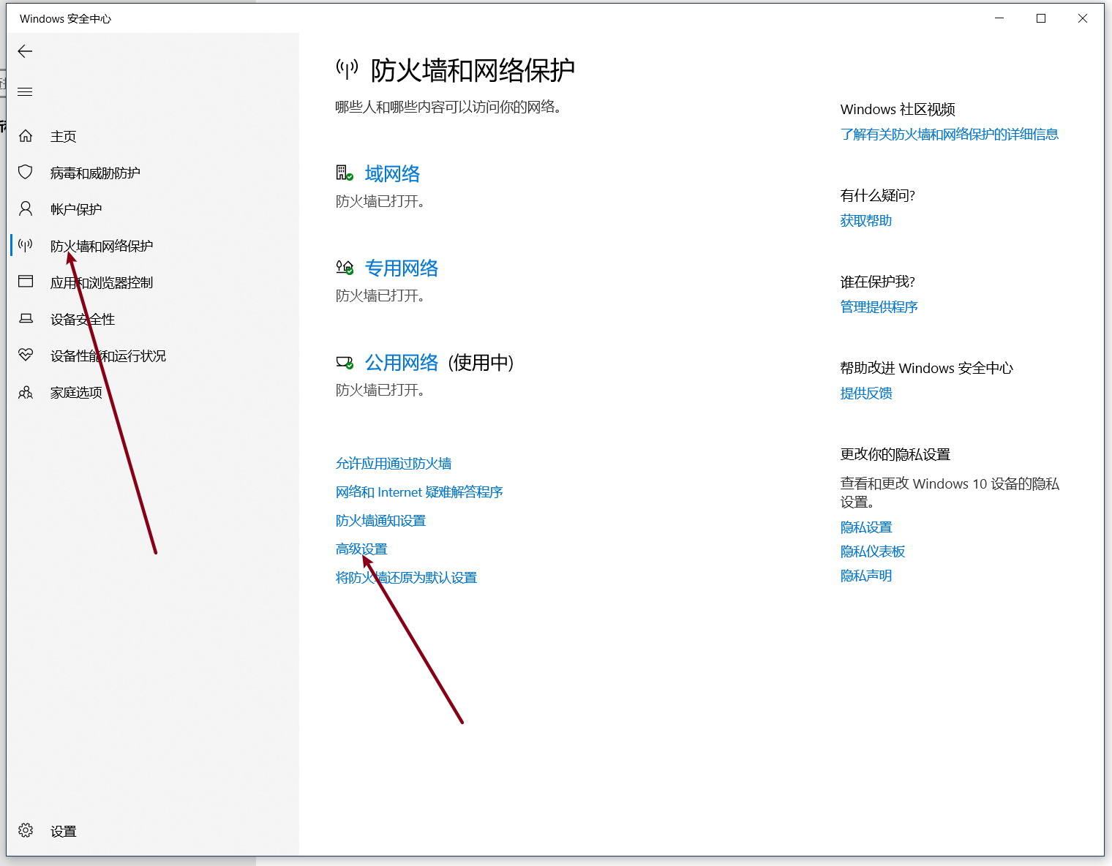1112x866 pixels.
Task: Open 家庭选项 section
Action: click(76, 393)
